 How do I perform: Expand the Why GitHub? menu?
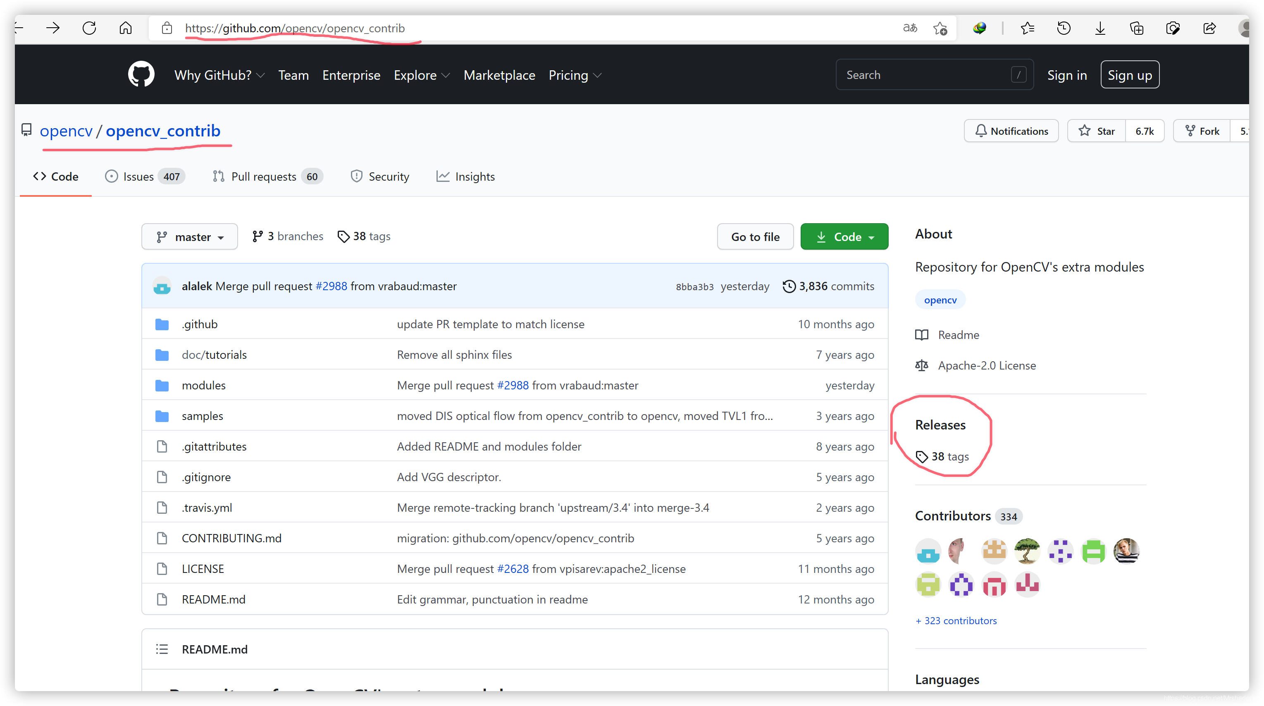(x=219, y=75)
